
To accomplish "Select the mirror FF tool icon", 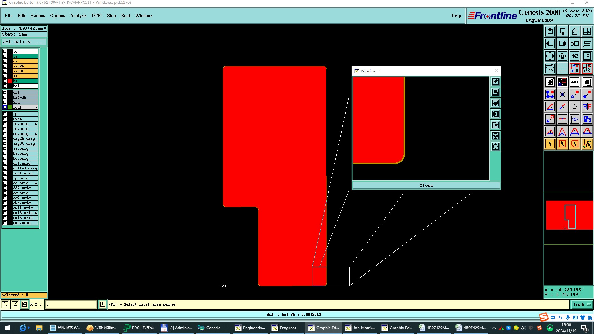I will pyautogui.click(x=587, y=107).
